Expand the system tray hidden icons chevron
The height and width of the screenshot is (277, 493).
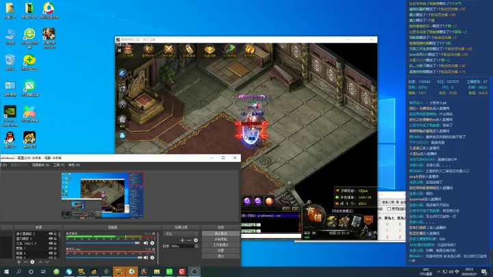tap(439, 272)
